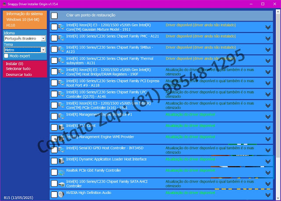Open the Tema theme dropdown

coord(25,50)
